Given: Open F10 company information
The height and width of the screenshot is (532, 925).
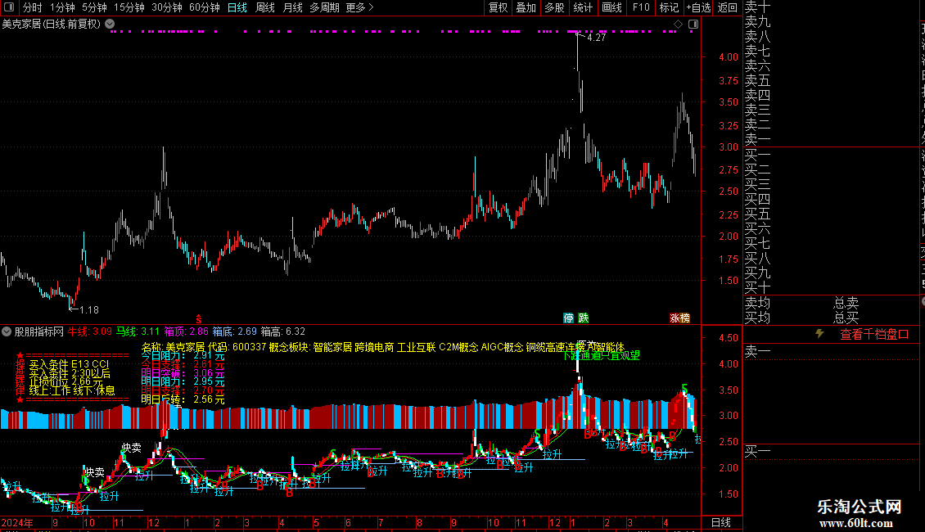Looking at the screenshot, I should [x=641, y=7].
